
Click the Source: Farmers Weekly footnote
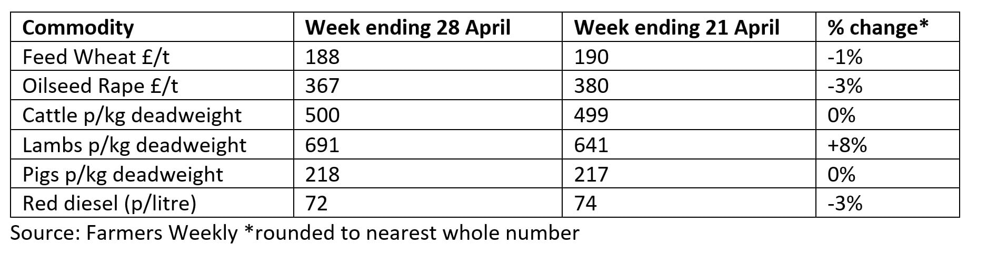point(295,233)
